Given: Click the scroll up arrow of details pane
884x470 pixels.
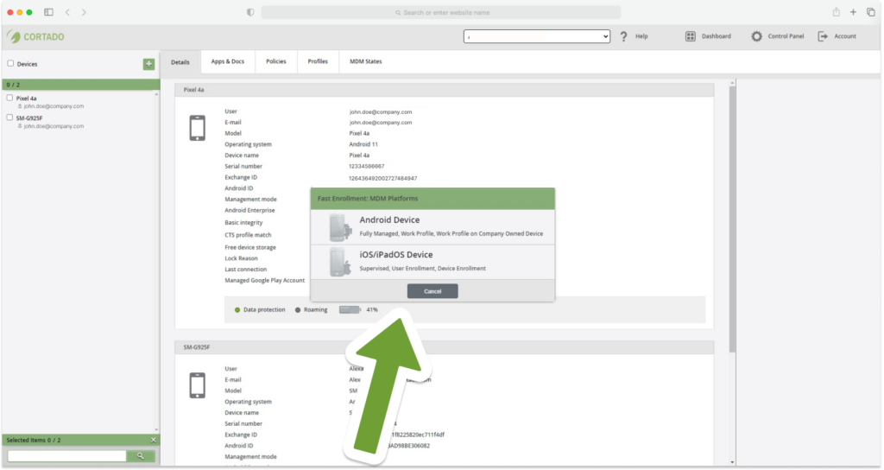Looking at the screenshot, I should point(732,83).
